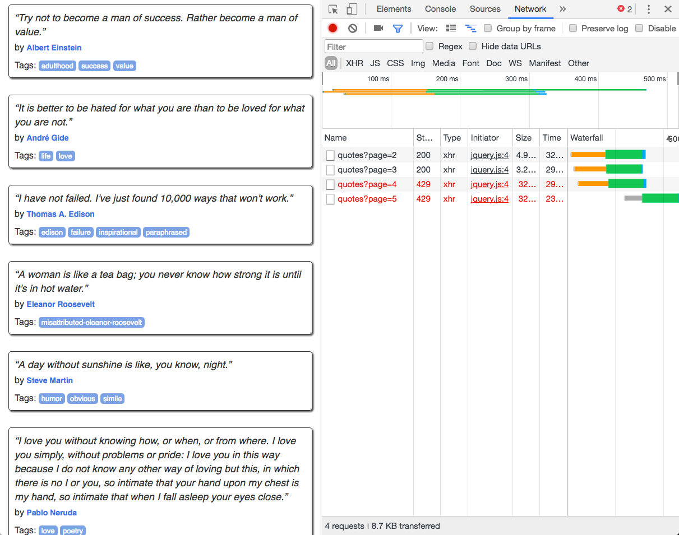Stop recording the network log
Viewport: 679px width, 535px height.
click(x=333, y=28)
